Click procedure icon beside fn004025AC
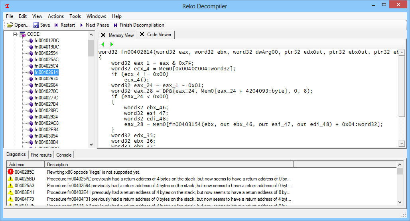This screenshot has height=221, width=410. [31, 60]
